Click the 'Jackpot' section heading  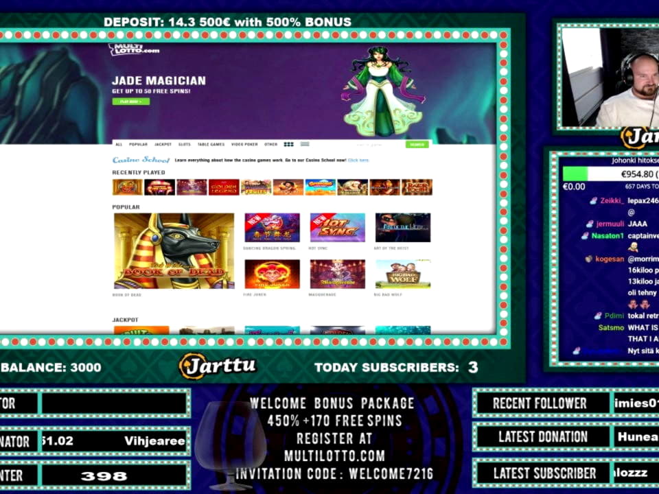125,320
